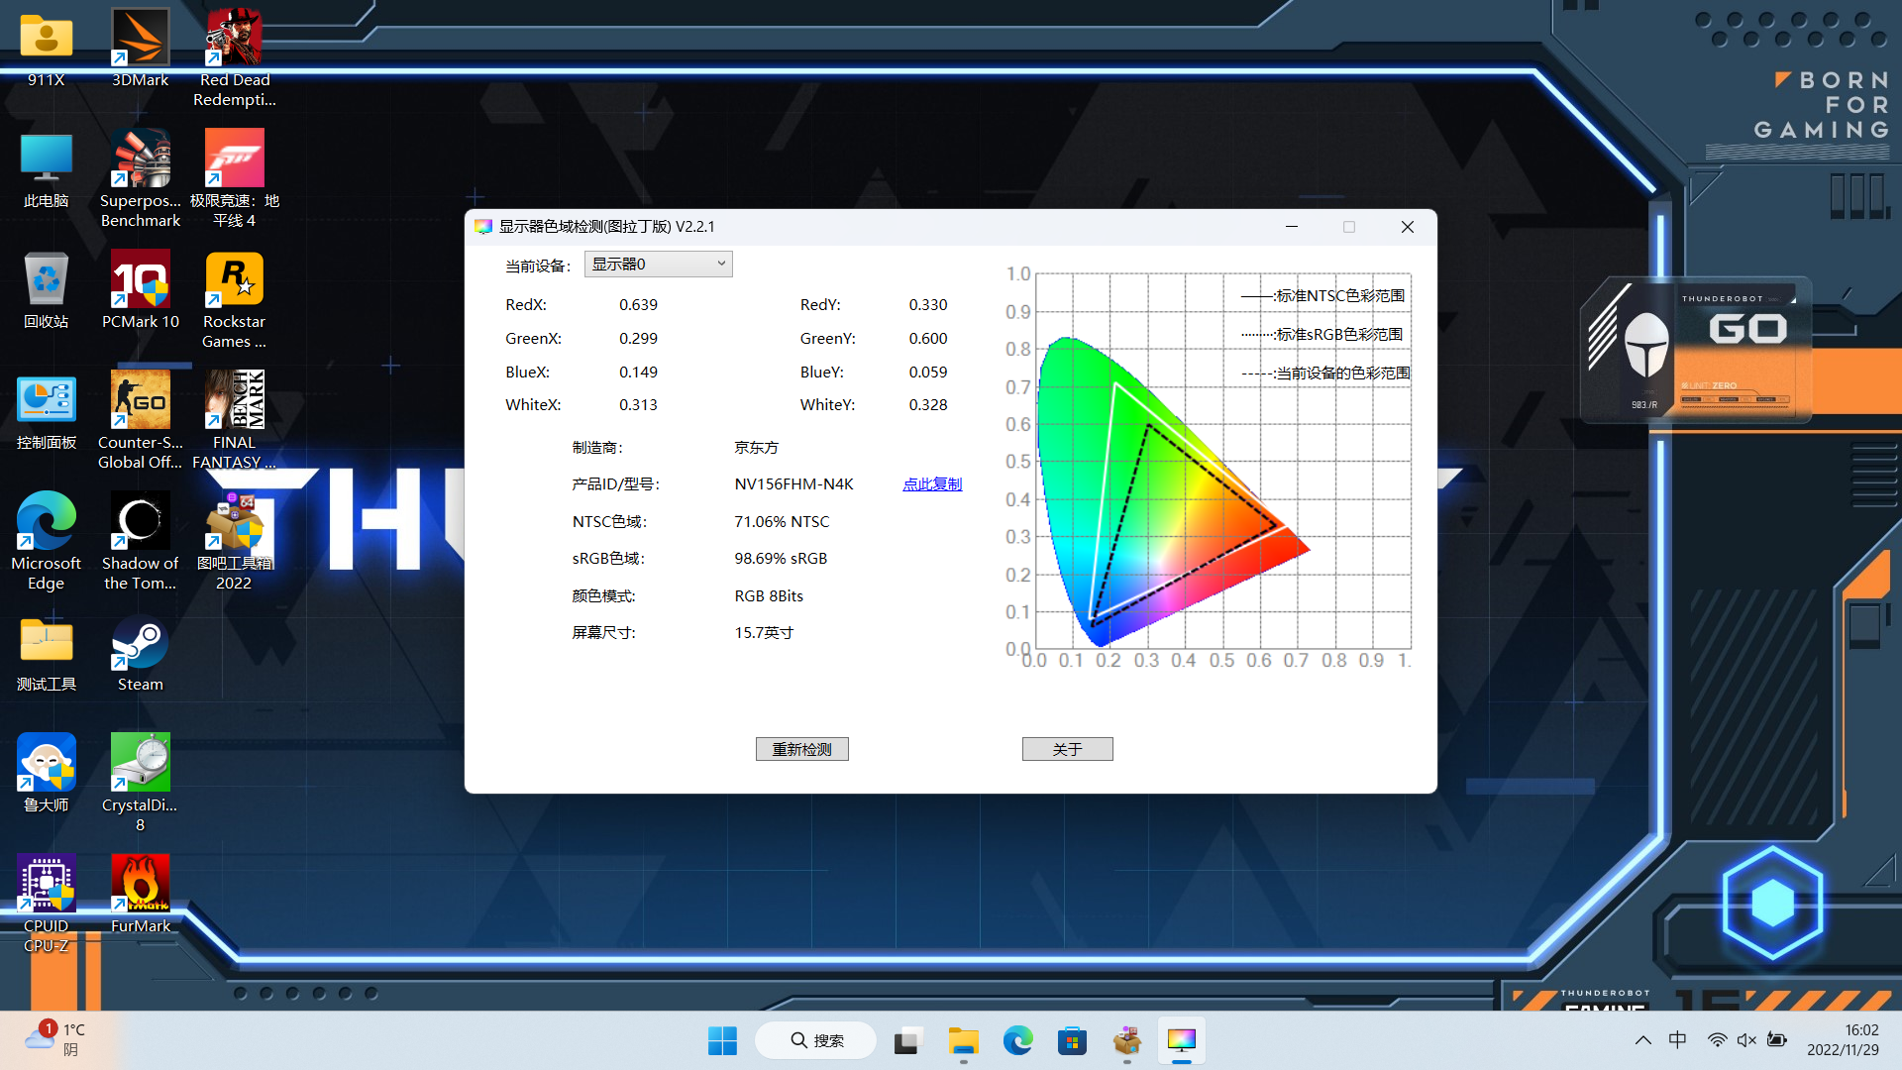Click the Counter-Strike Global Offensive icon
1902x1070 pixels.
point(140,401)
